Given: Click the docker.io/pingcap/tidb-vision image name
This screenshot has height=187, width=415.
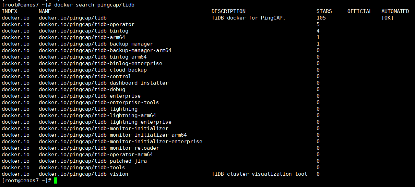Looking at the screenshot, I should click(83, 174).
